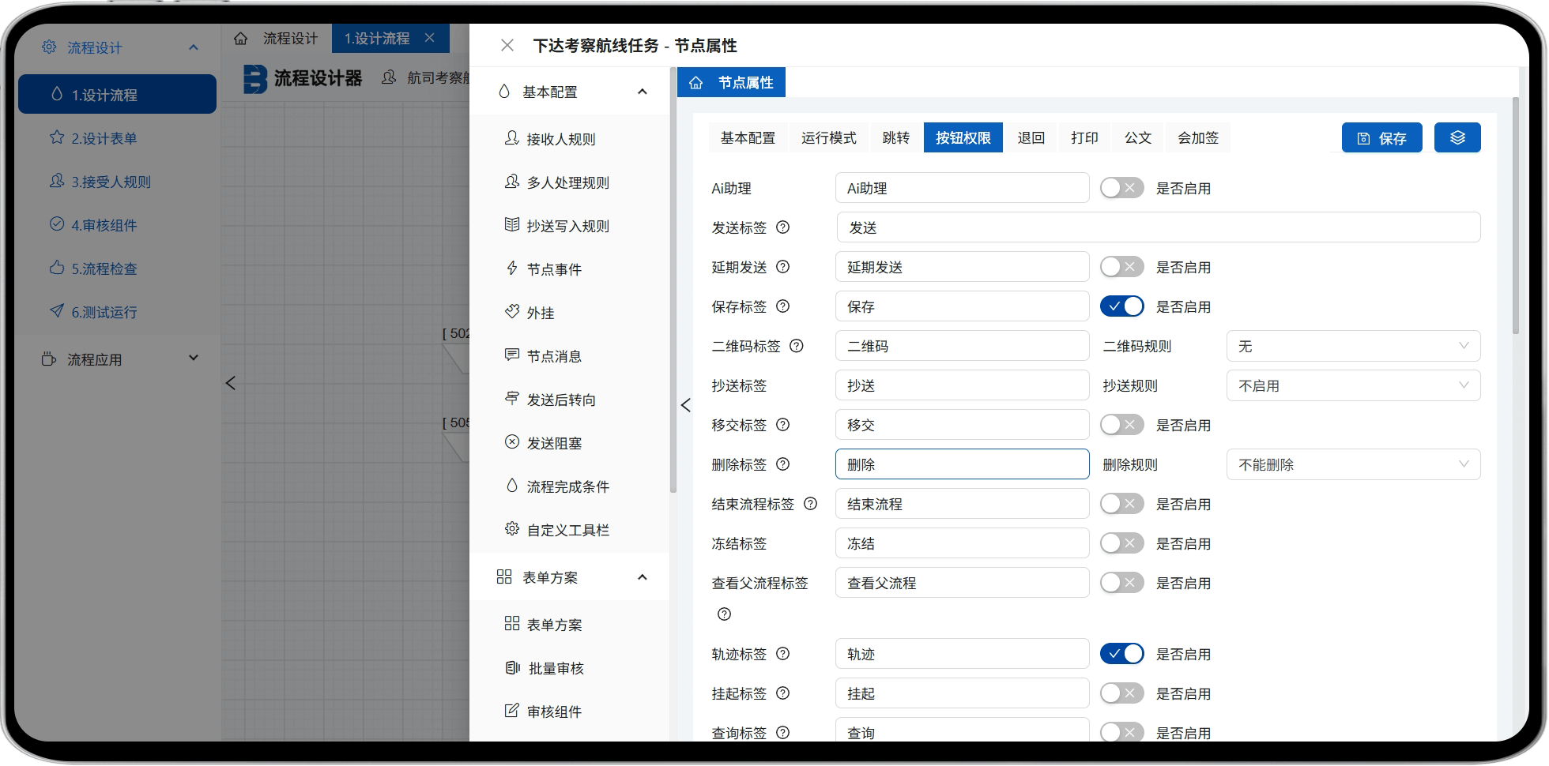Enable the 延期发送 switch
The image size is (1549, 766).
[1121, 267]
